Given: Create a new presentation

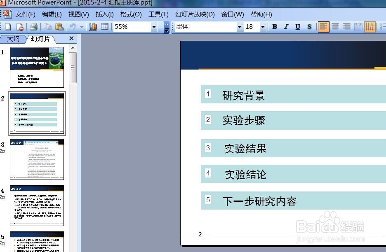Looking at the screenshot, I should point(7,26).
